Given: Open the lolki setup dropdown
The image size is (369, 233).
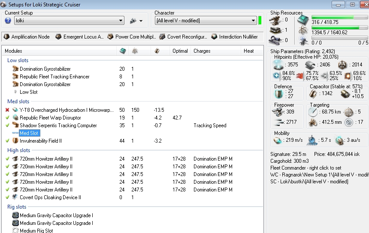Looking at the screenshot, I should tap(69, 21).
